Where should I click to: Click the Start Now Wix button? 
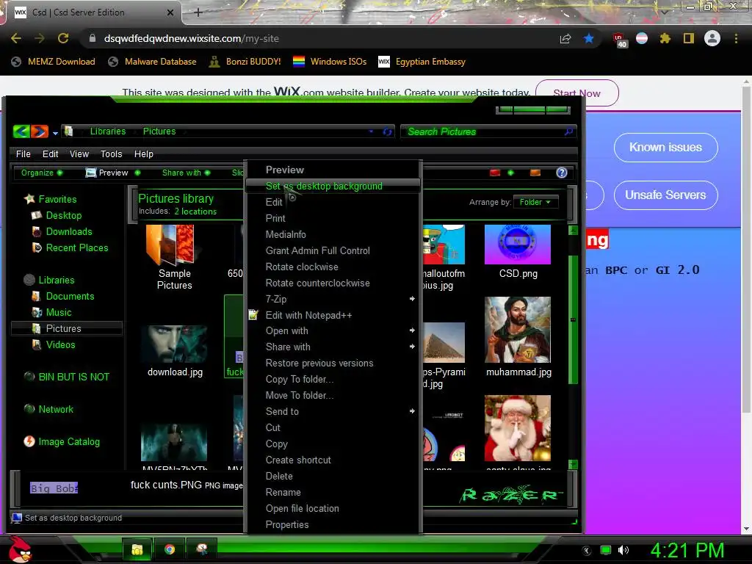tap(577, 93)
